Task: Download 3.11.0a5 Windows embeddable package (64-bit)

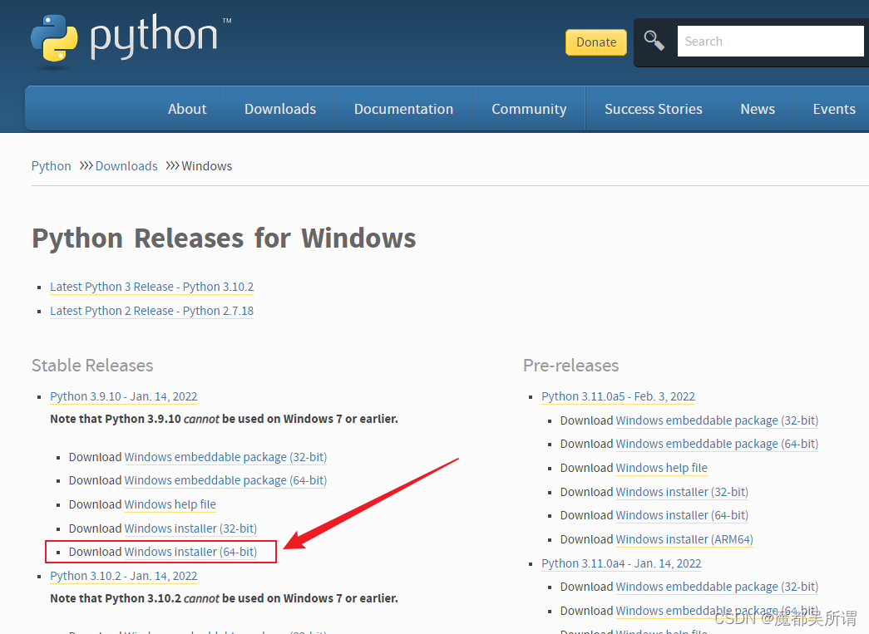Action: coord(717,444)
